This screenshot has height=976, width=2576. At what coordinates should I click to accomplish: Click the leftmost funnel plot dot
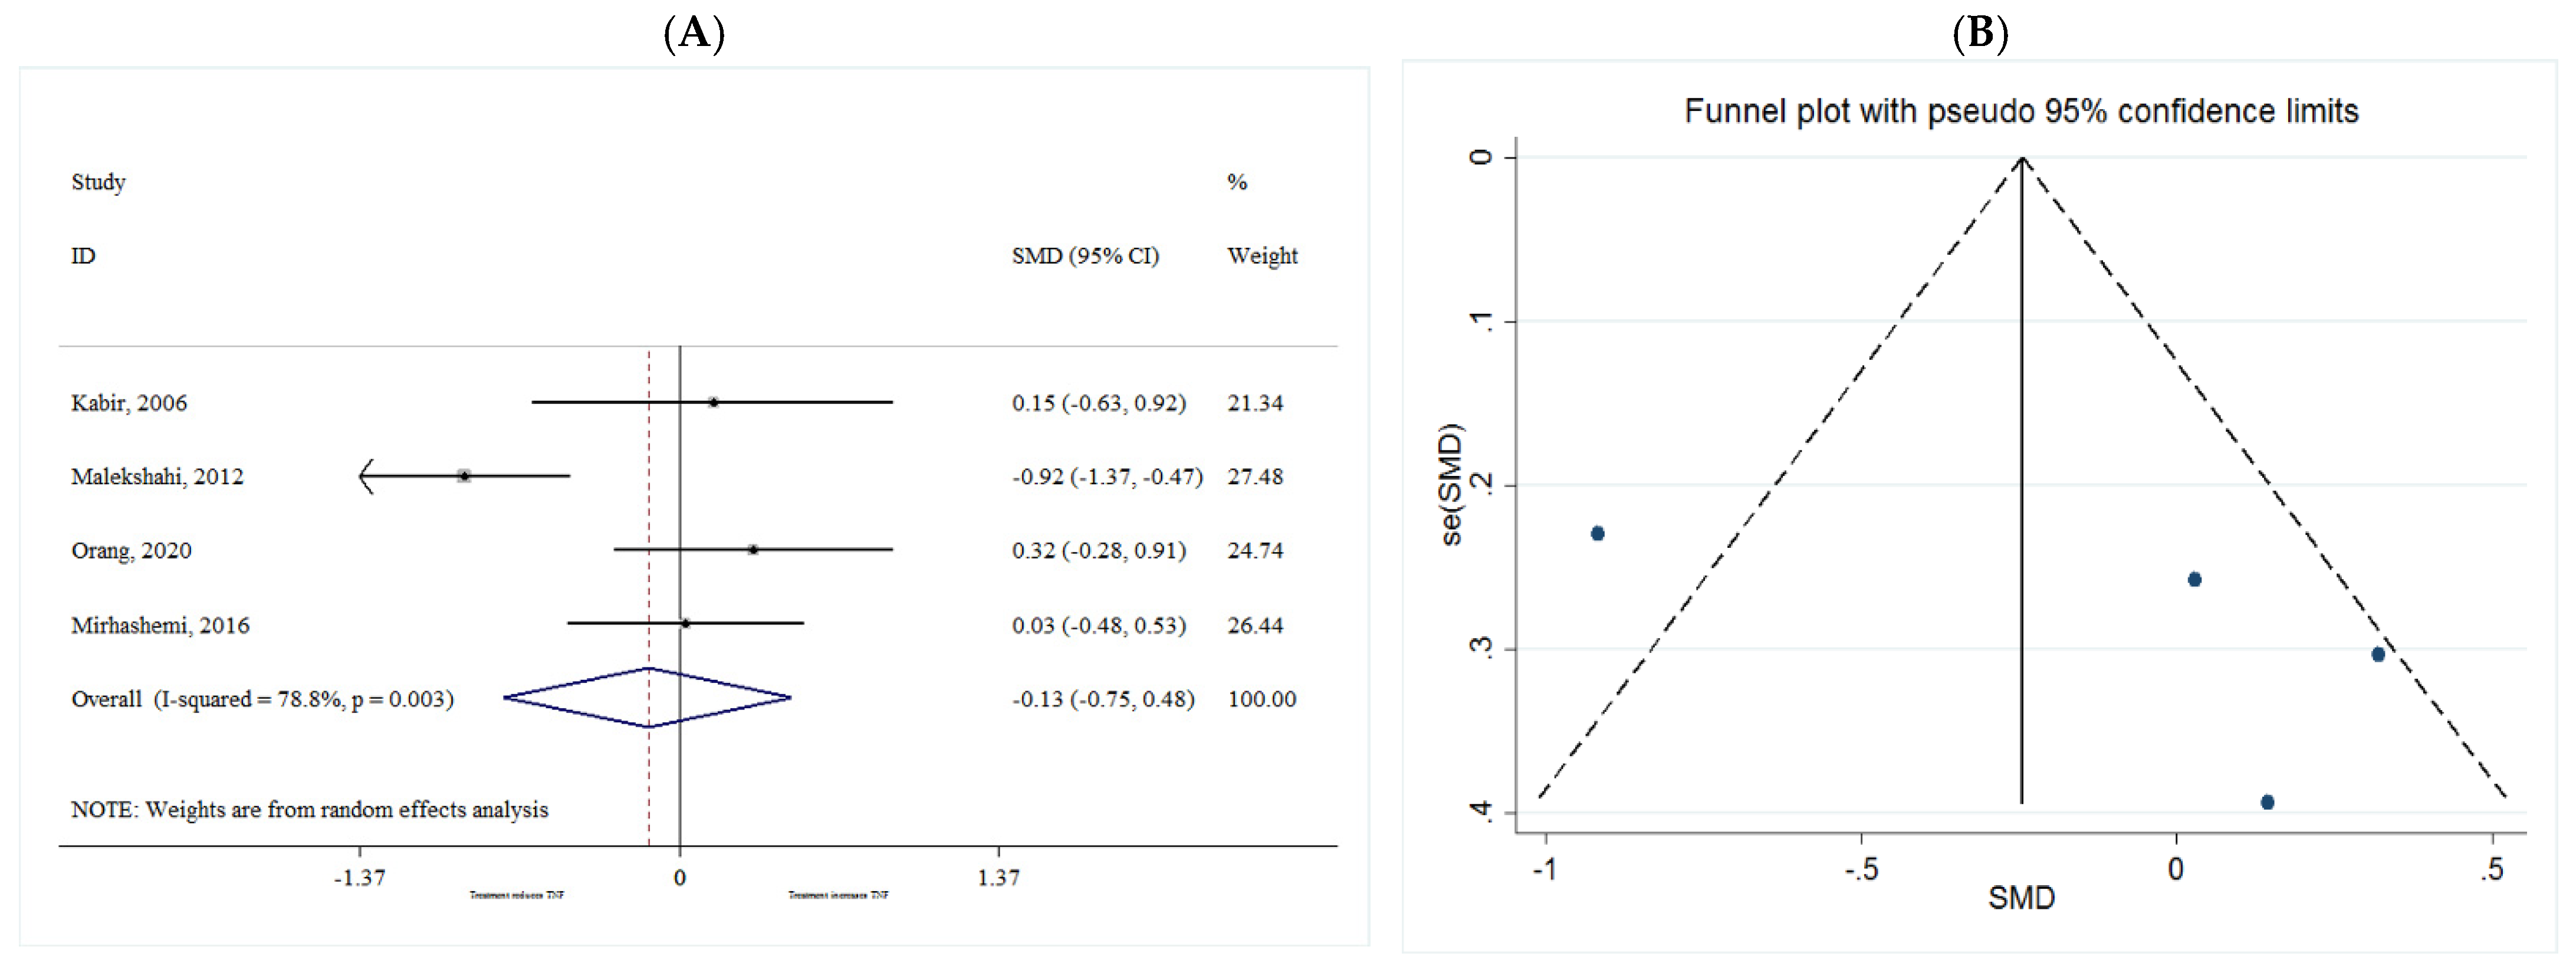pyautogui.click(x=1597, y=533)
